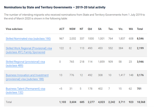Open Business Talent (Permanent) visa subclass 132 link
The image size is (155, 107).
[25, 91]
